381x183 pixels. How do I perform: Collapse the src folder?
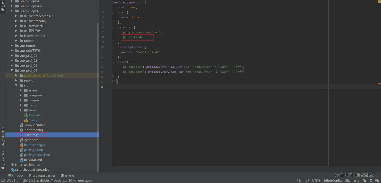point(16,85)
